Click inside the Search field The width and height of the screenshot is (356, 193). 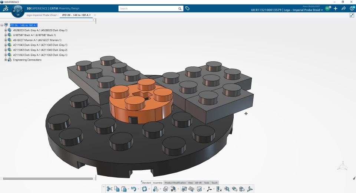pyautogui.click(x=148, y=9)
